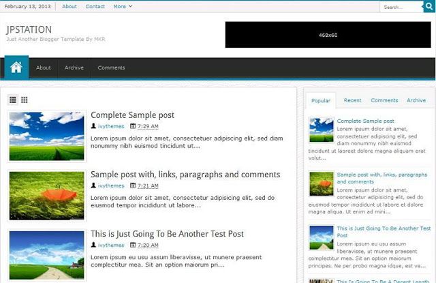Click the Home icon in navigation bar
The image size is (436, 283).
(x=16, y=67)
